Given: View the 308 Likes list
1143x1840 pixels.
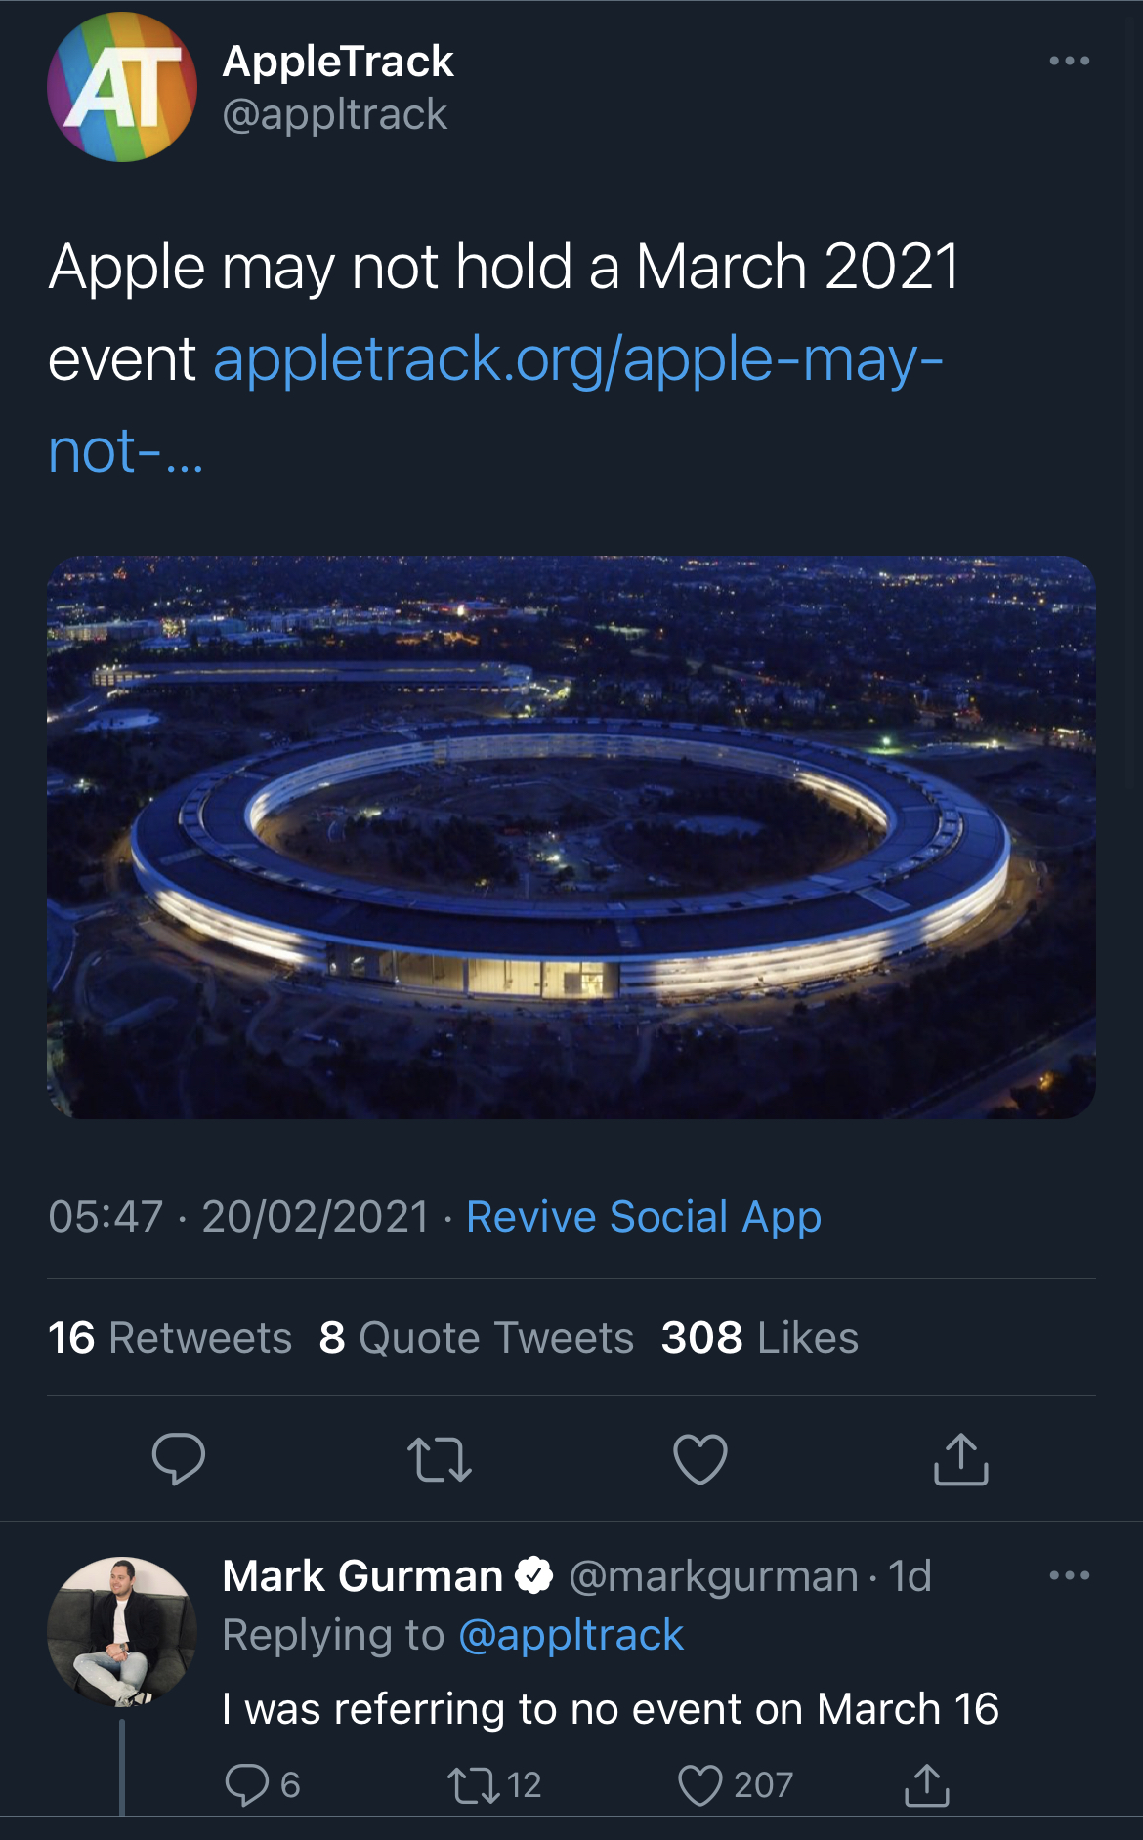Looking at the screenshot, I should click(759, 1338).
